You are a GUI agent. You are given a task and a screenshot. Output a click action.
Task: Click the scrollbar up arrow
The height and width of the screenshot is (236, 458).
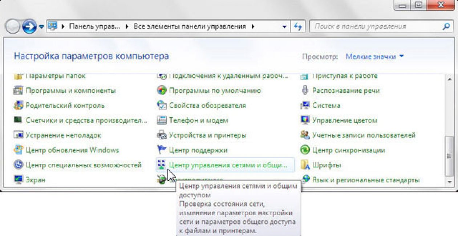click(x=450, y=79)
